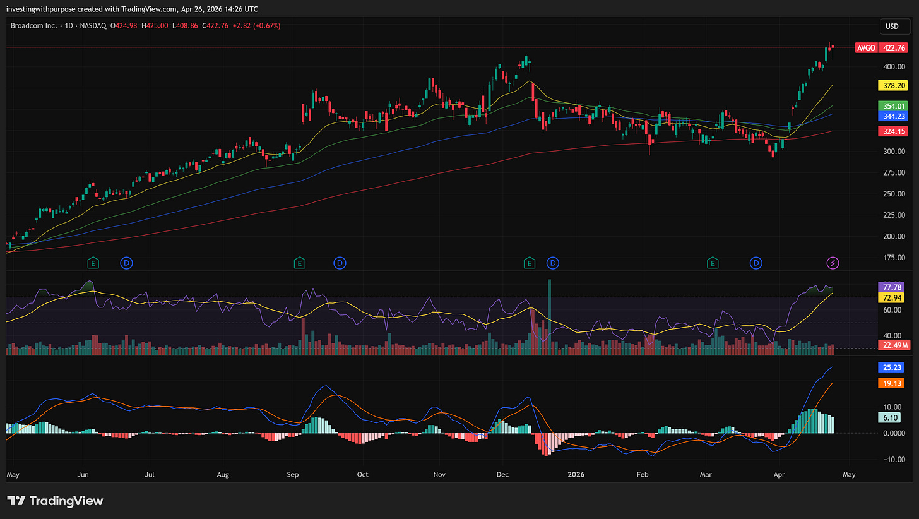The image size is (919, 519).
Task: Select the yellow 378.20 moving average label
Action: 893,85
